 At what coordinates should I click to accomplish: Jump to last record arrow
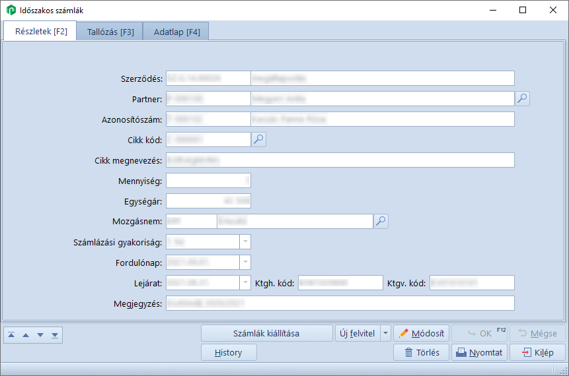(55, 335)
